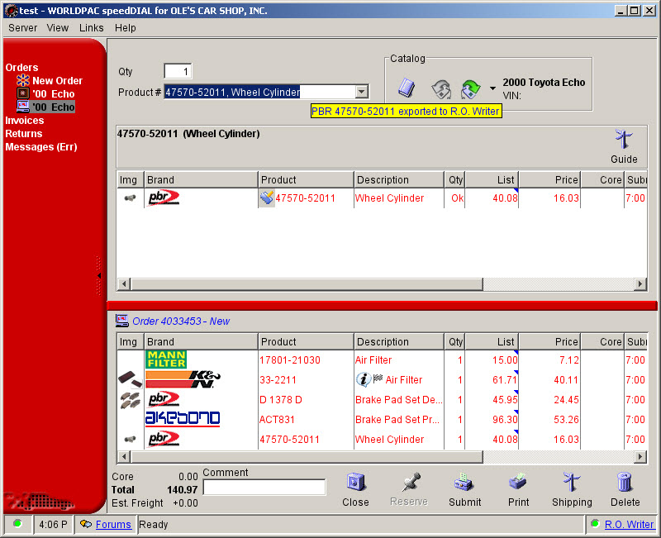Expand the Product # combo box dropdown

click(x=362, y=92)
